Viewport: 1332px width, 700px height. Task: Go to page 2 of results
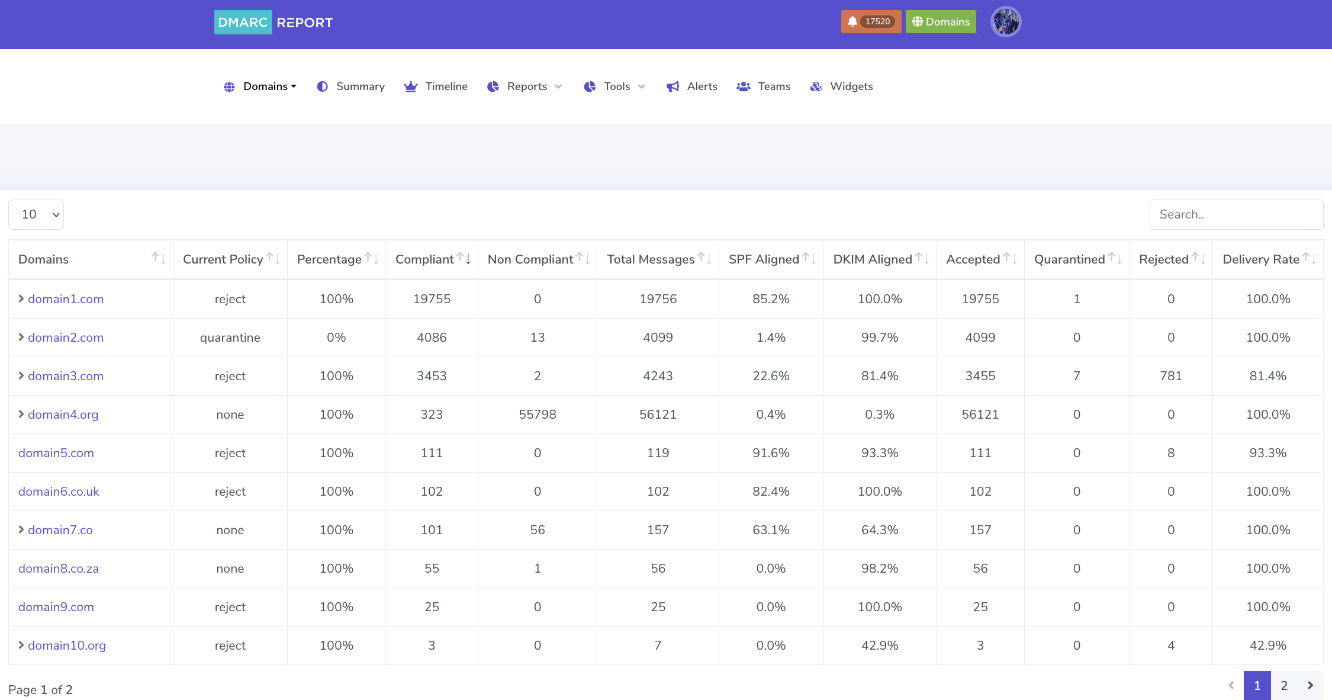[x=1284, y=685]
